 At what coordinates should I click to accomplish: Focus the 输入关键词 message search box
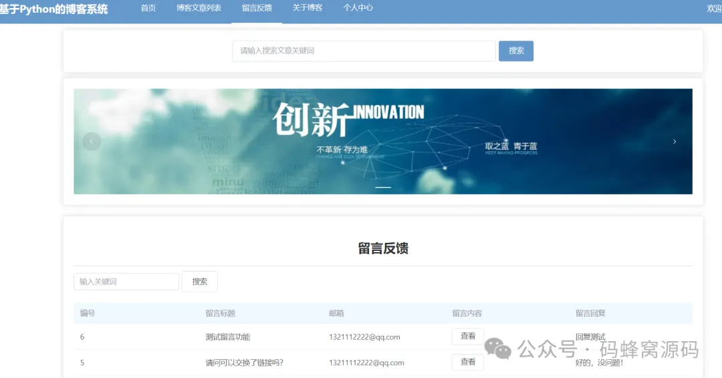pos(126,282)
